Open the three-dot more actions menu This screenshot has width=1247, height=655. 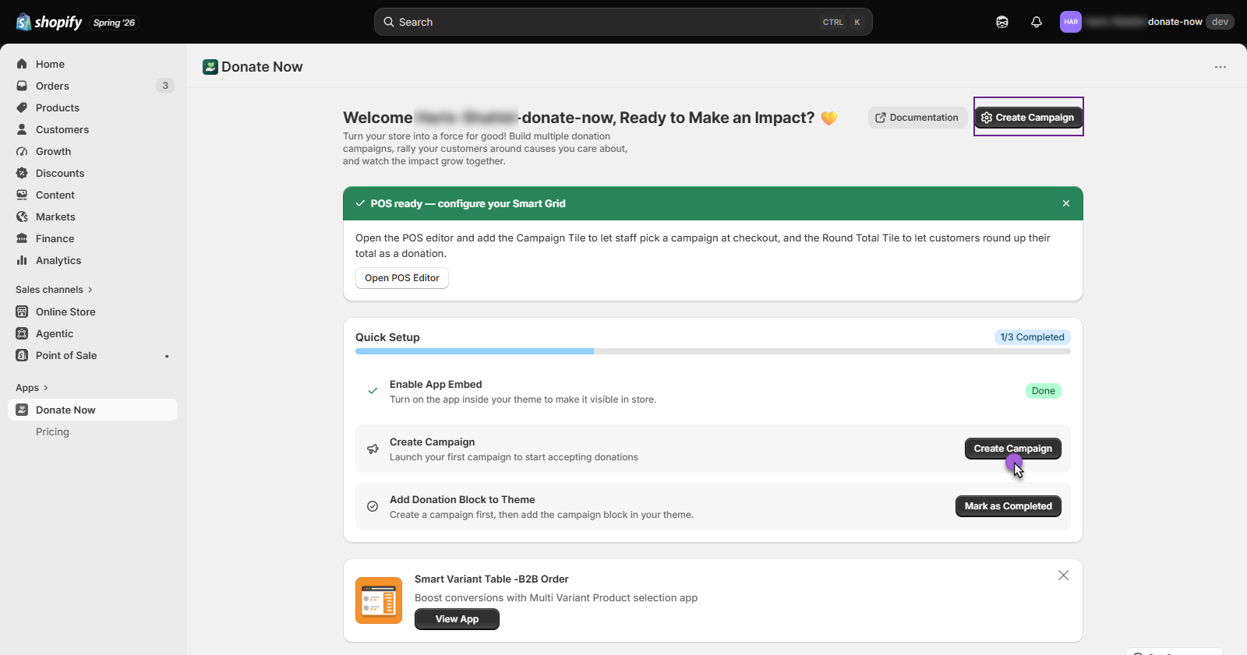1221,67
